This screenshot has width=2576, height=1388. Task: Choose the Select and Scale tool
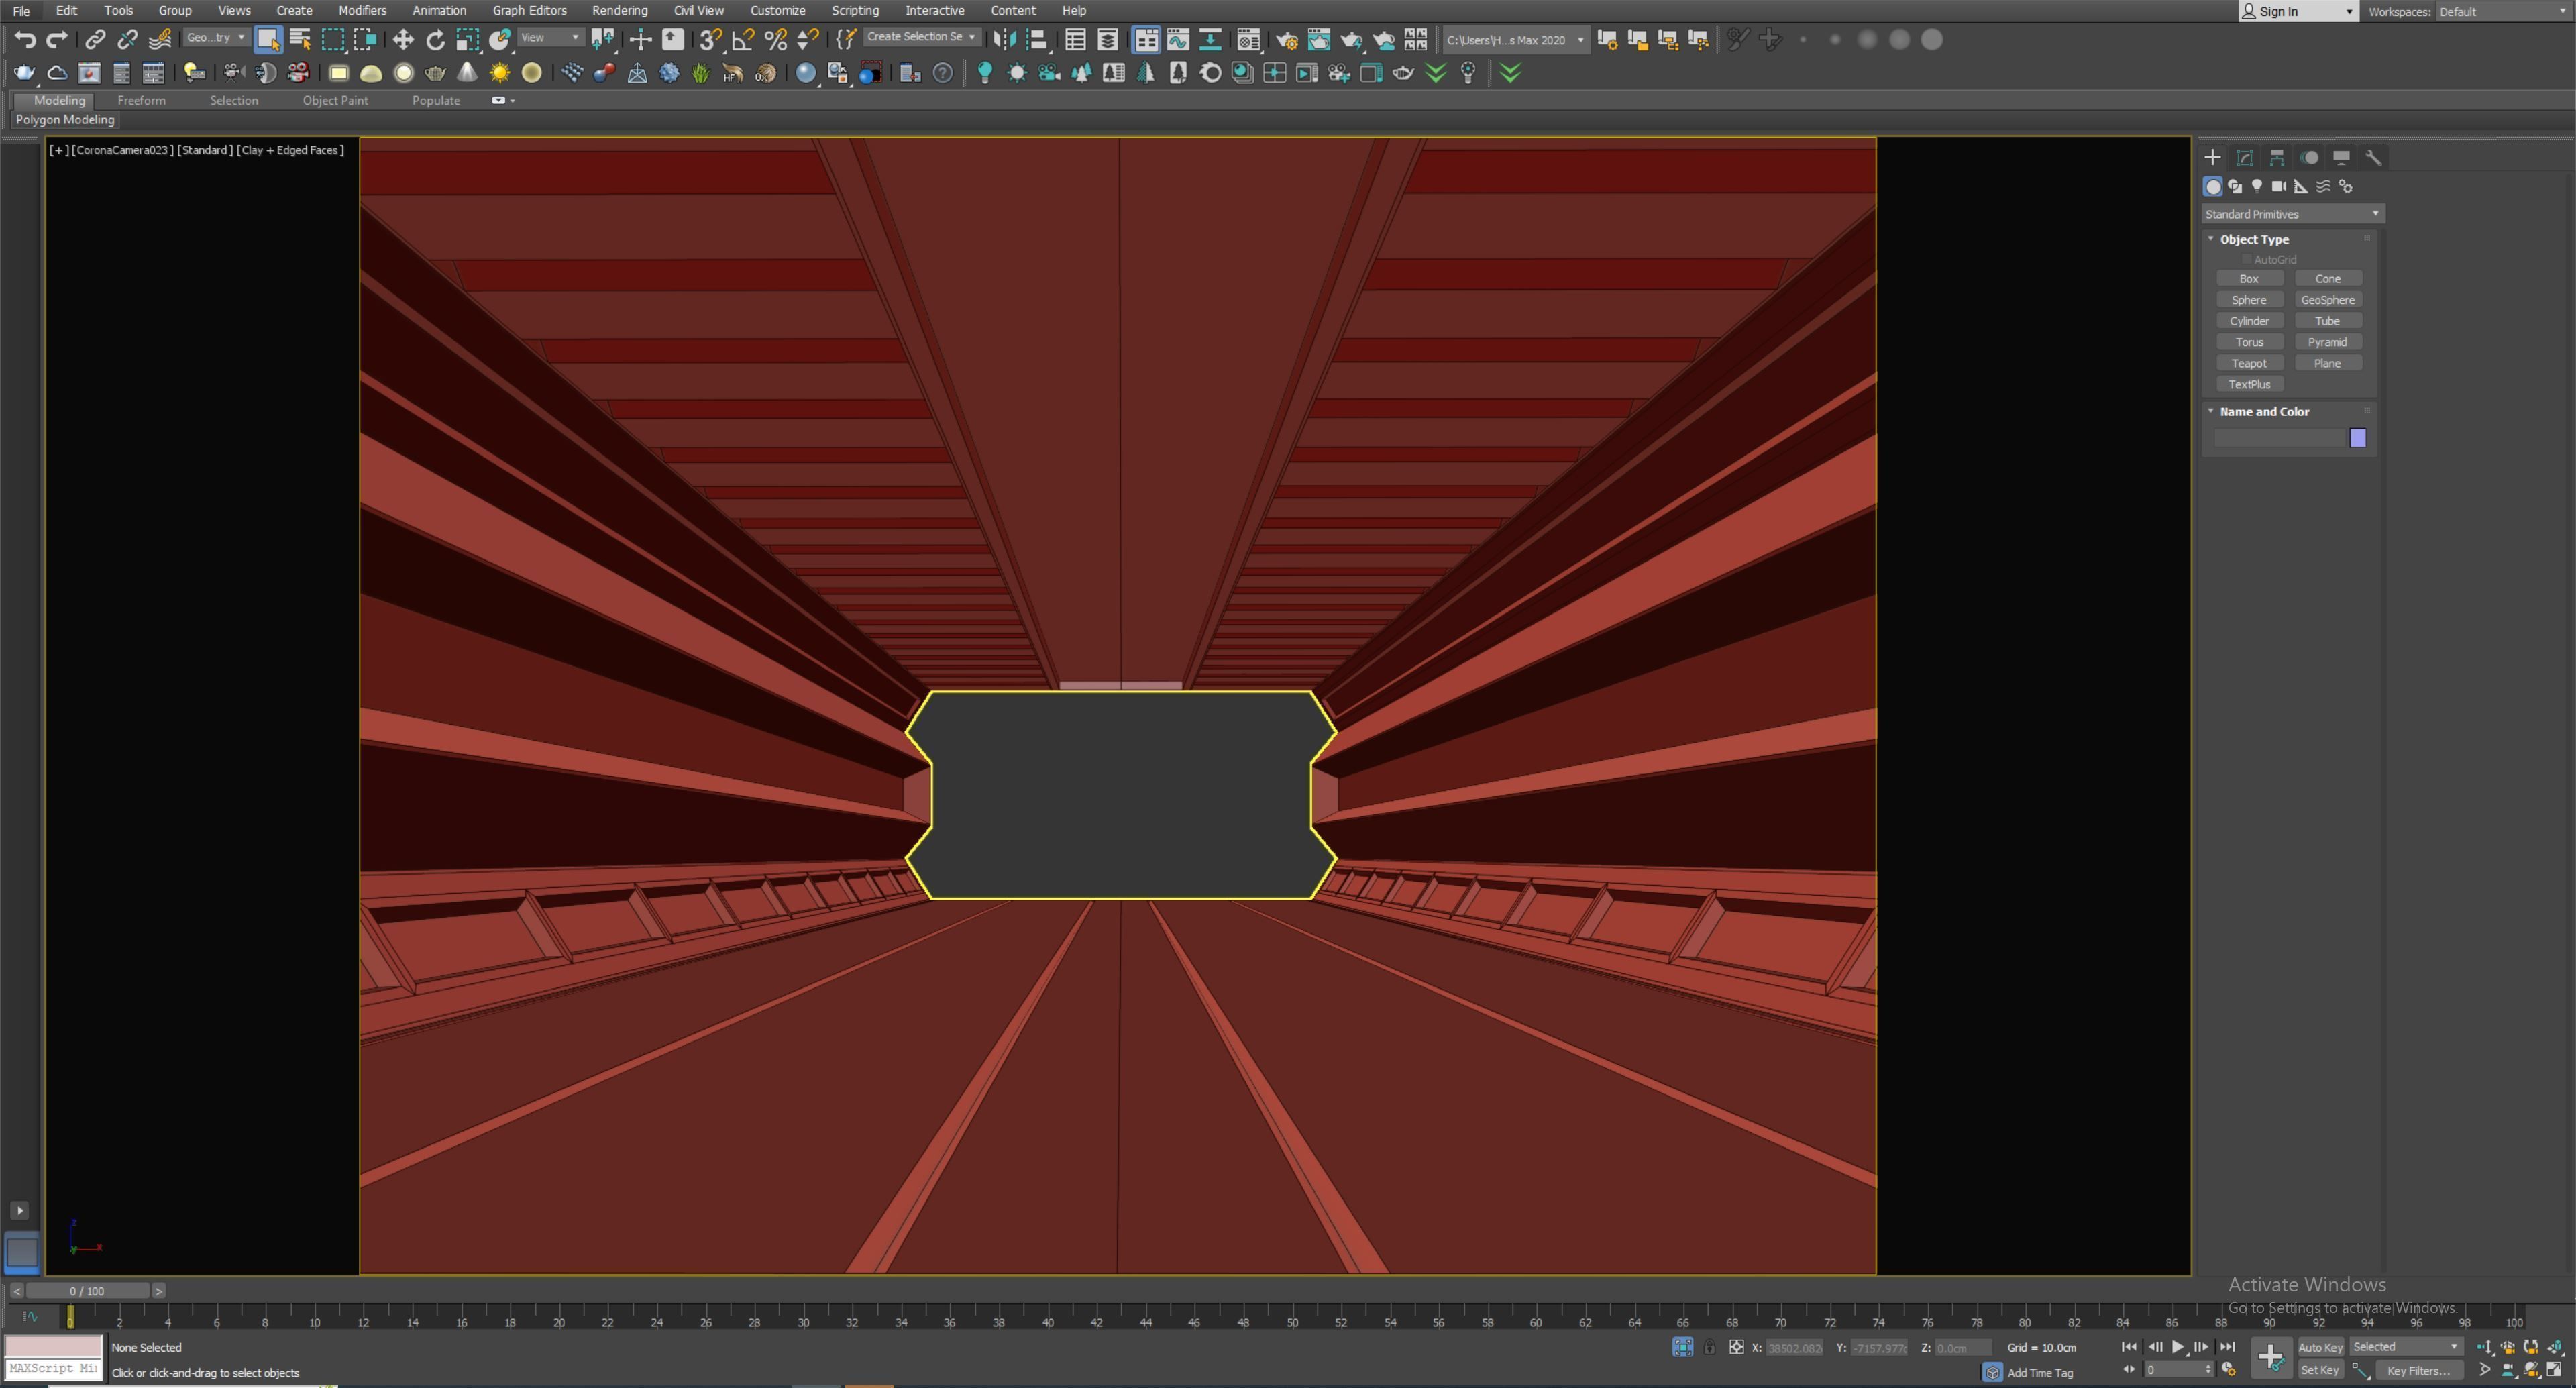coord(467,40)
